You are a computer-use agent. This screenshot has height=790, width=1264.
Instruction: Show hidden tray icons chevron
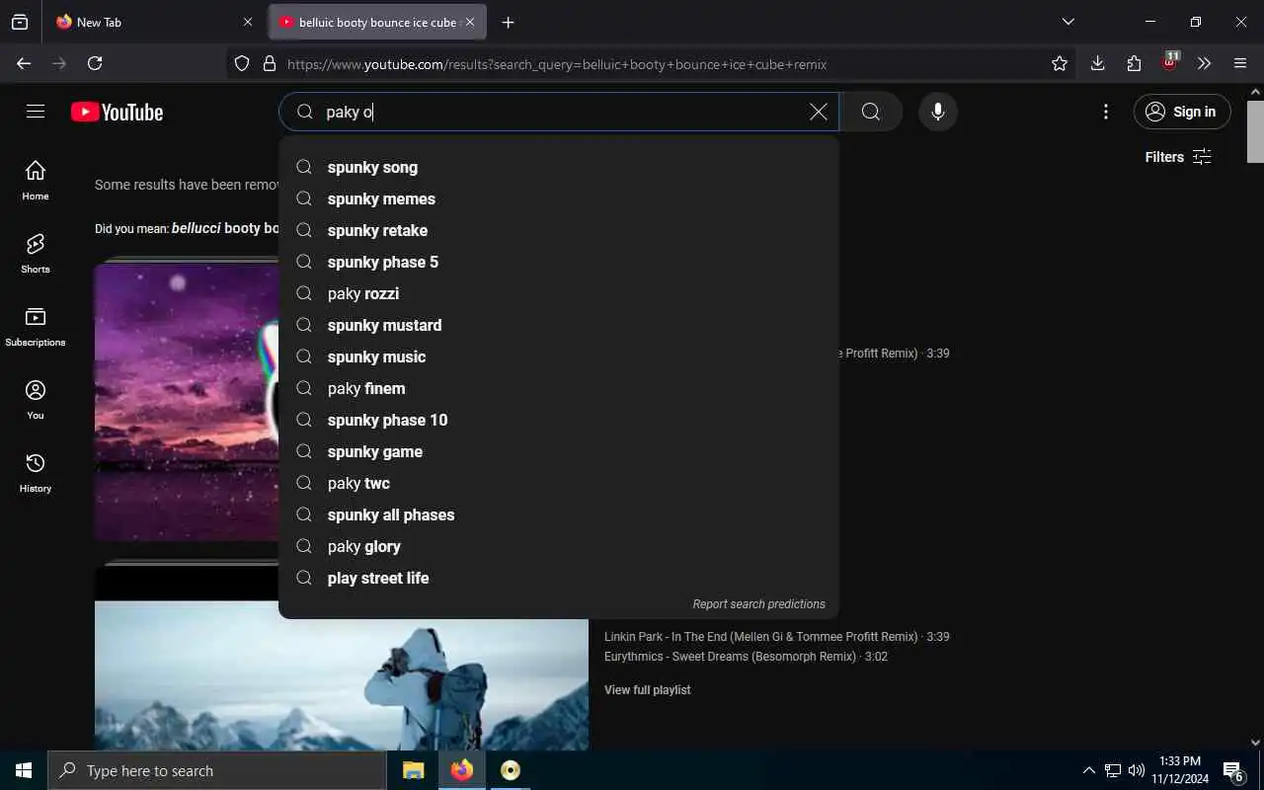pyautogui.click(x=1088, y=770)
